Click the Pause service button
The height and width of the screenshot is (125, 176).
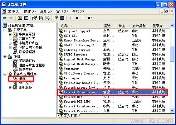point(84,18)
